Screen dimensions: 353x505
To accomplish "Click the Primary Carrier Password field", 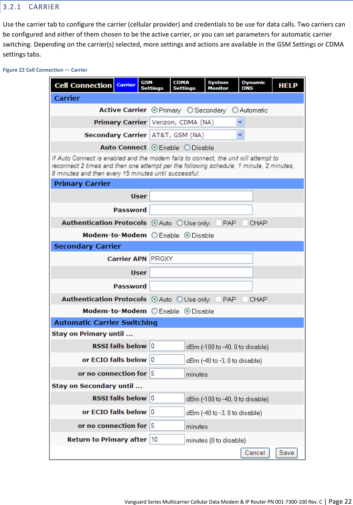I will (x=201, y=210).
